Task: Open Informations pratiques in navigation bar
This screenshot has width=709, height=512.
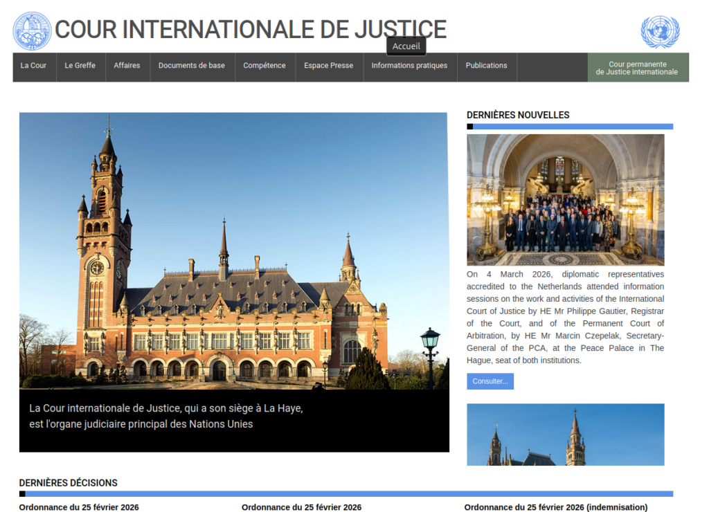Action: click(409, 66)
